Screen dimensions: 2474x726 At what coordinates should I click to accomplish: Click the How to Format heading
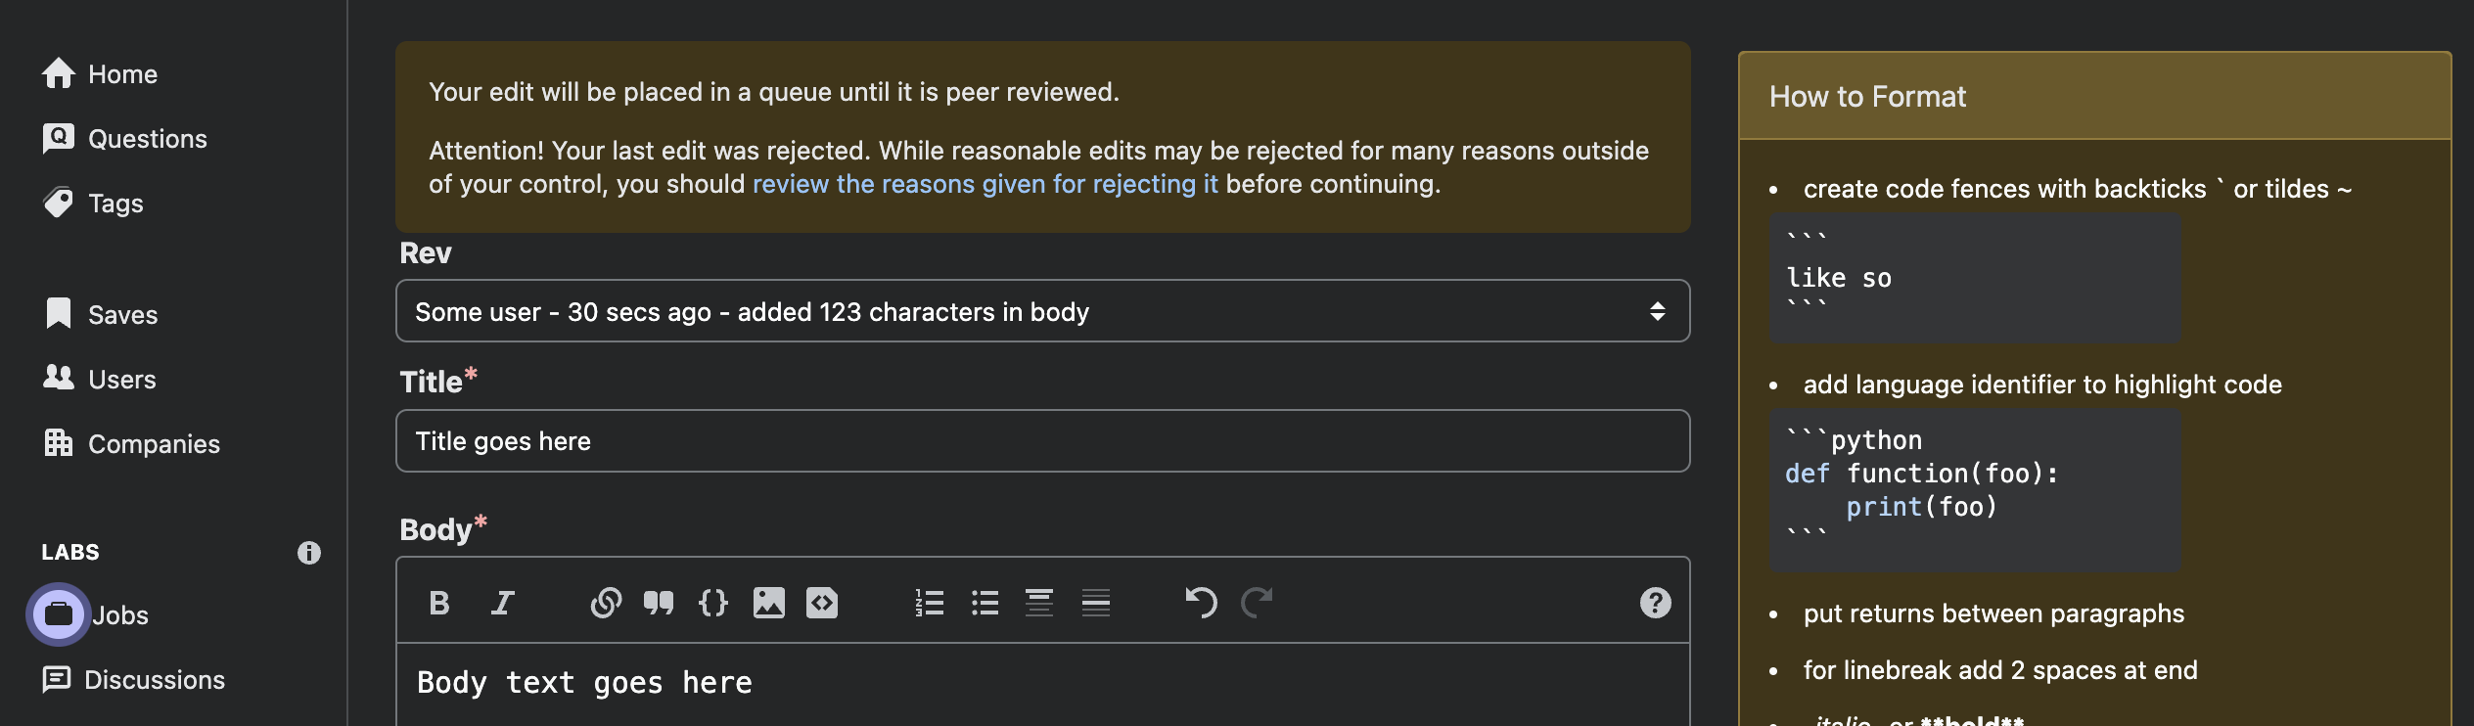click(1867, 97)
